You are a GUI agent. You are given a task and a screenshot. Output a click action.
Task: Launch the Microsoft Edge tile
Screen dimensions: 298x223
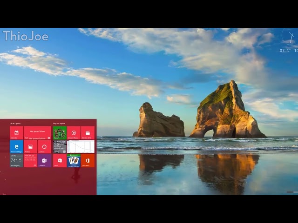point(17,147)
